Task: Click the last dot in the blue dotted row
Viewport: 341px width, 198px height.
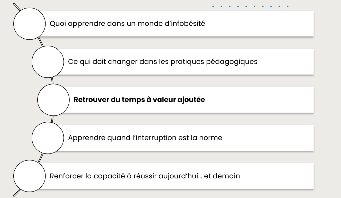Action: [288, 6]
